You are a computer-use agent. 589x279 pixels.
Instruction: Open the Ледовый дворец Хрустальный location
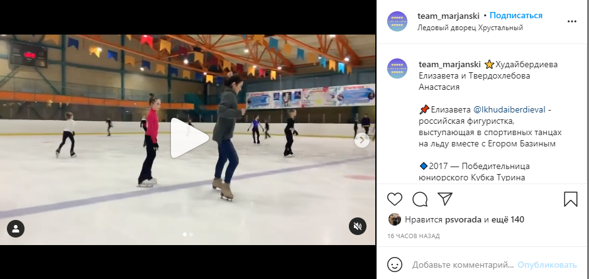point(470,28)
